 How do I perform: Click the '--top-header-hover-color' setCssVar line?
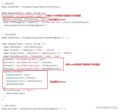click(31, 65)
